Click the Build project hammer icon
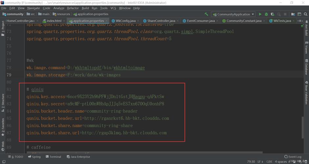309x164 pixels. pos(206,14)
